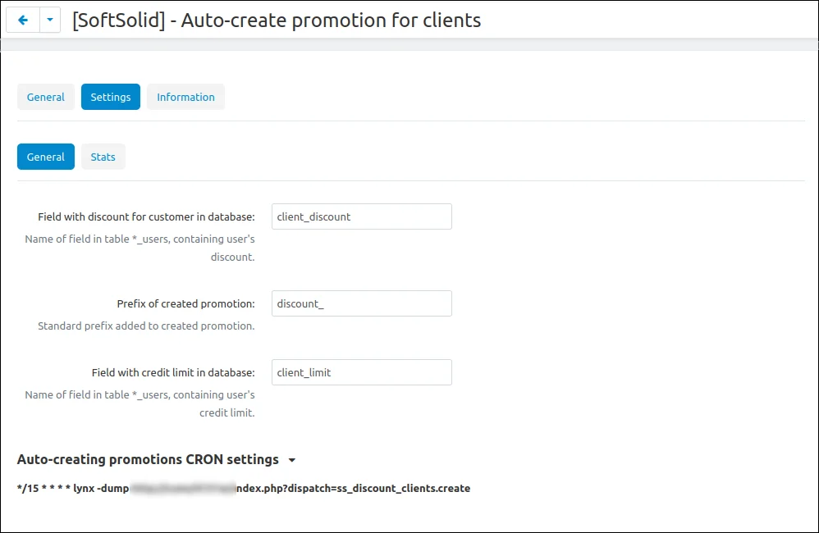Screen dimensions: 819x533
Task: Open the dropdown caret beside back arrow
Action: click(50, 20)
